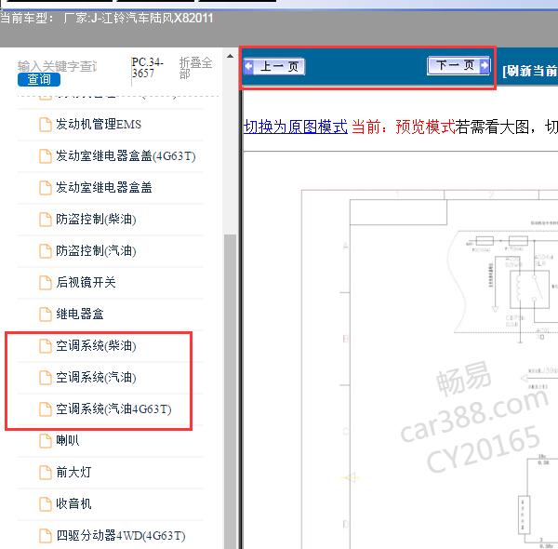
Task: Click the PC.34-3657 label text
Action: point(147,68)
